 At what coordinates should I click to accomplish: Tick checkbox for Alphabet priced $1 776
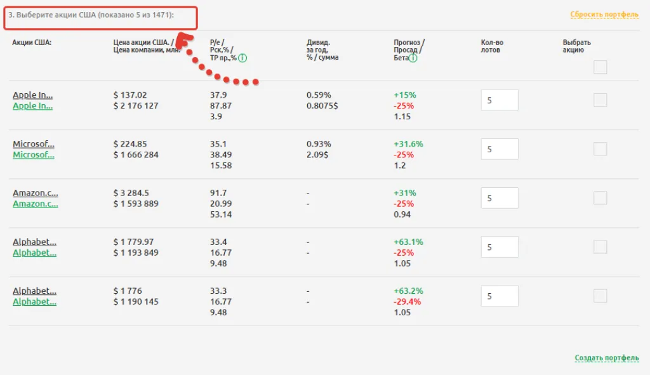tap(600, 296)
